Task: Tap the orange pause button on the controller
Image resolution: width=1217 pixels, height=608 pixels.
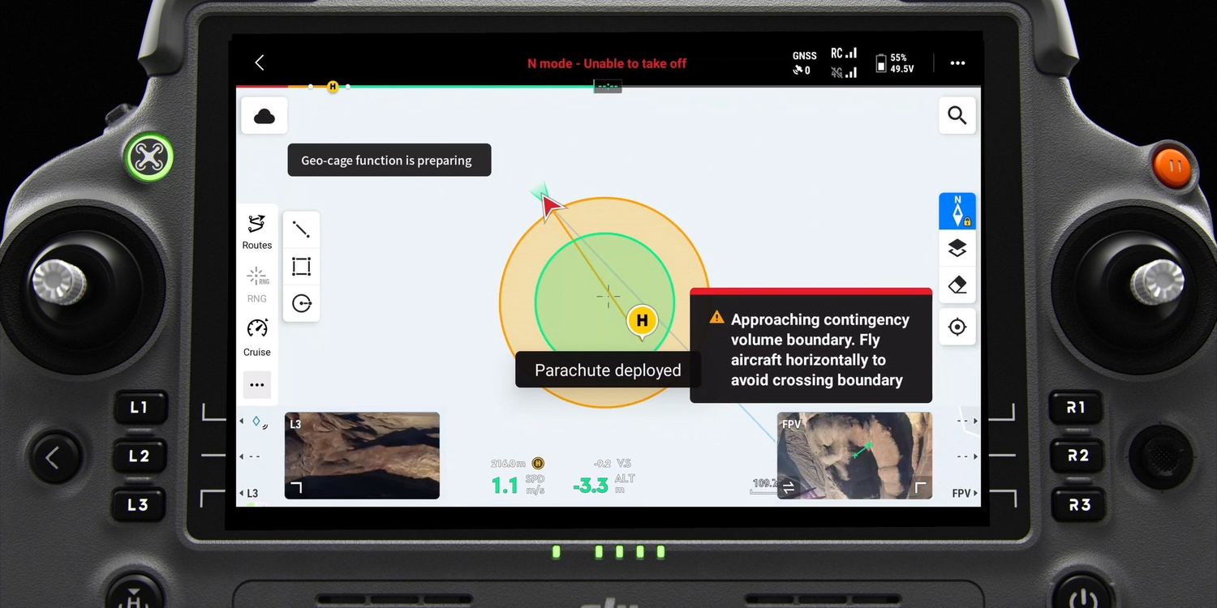Action: click(1173, 165)
